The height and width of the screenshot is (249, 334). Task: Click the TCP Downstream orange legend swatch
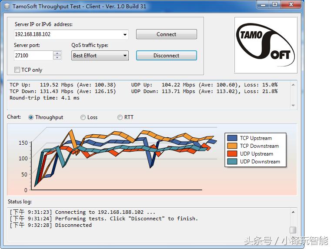[232, 146]
